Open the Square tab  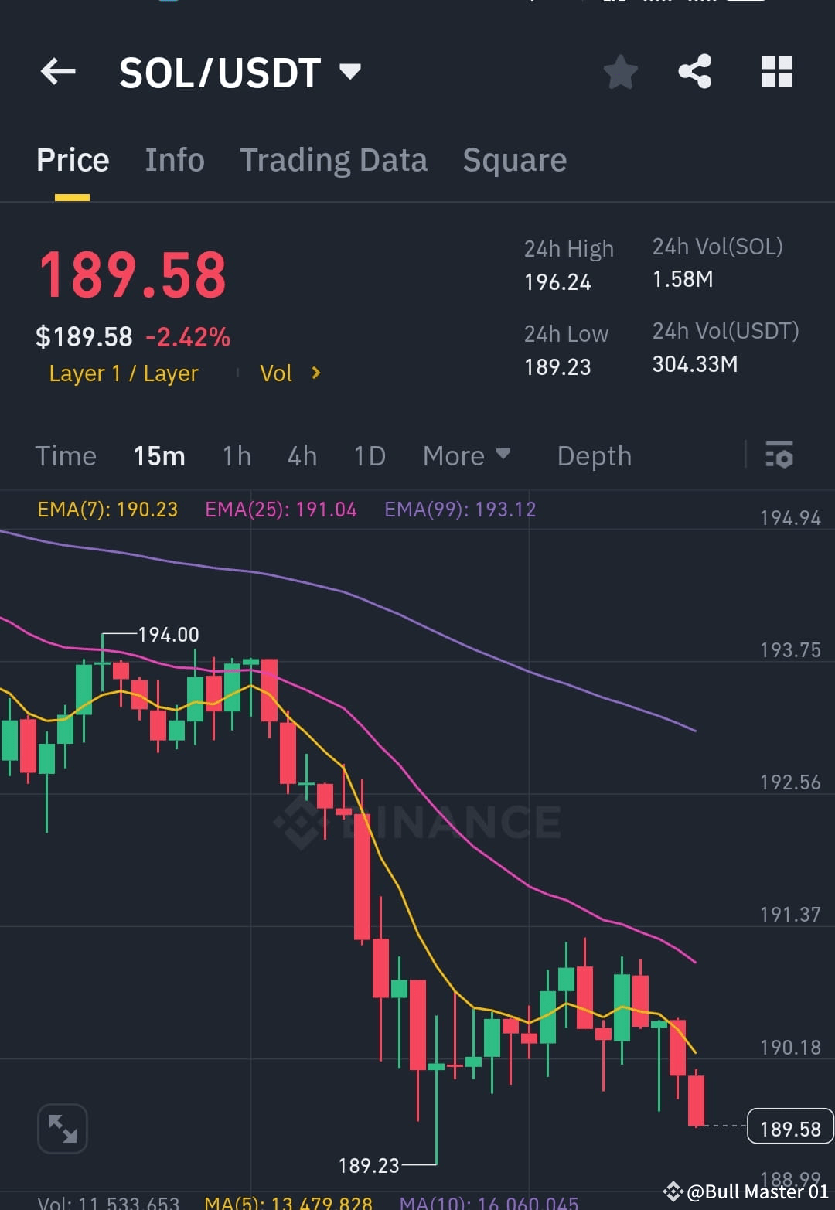[x=514, y=159]
